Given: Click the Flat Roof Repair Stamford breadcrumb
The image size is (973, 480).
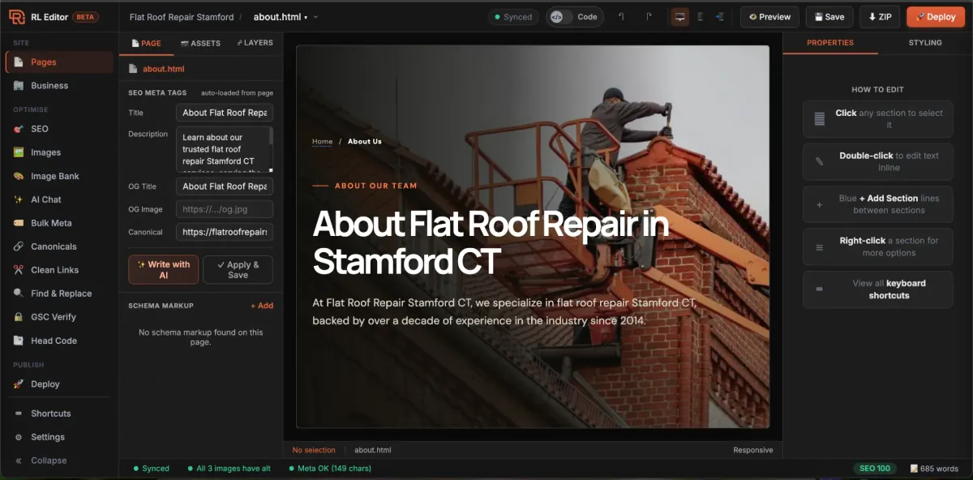Looking at the screenshot, I should tap(182, 16).
